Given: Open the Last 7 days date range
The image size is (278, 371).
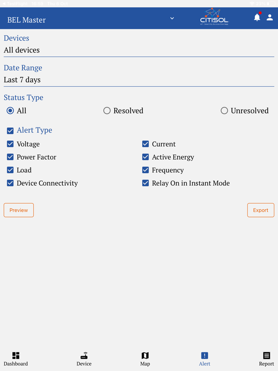Looking at the screenshot, I should (x=139, y=80).
